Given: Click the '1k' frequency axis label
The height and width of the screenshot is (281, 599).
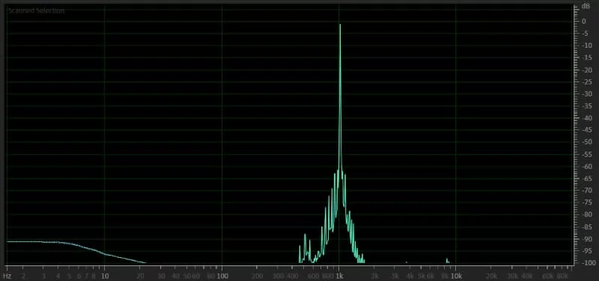Looking at the screenshot, I should [x=339, y=276].
